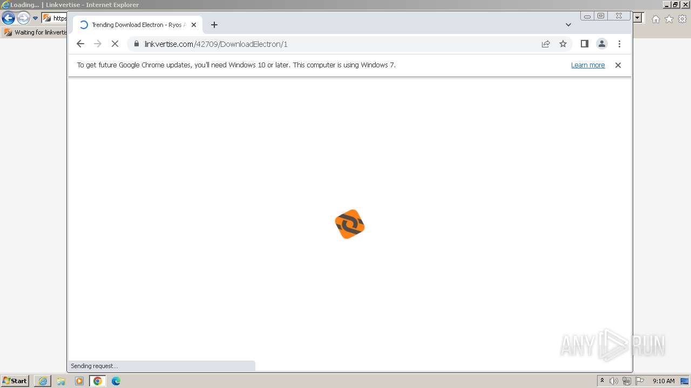Stop loading the Chrome page
Screen dimensions: 691x388
pos(115,44)
